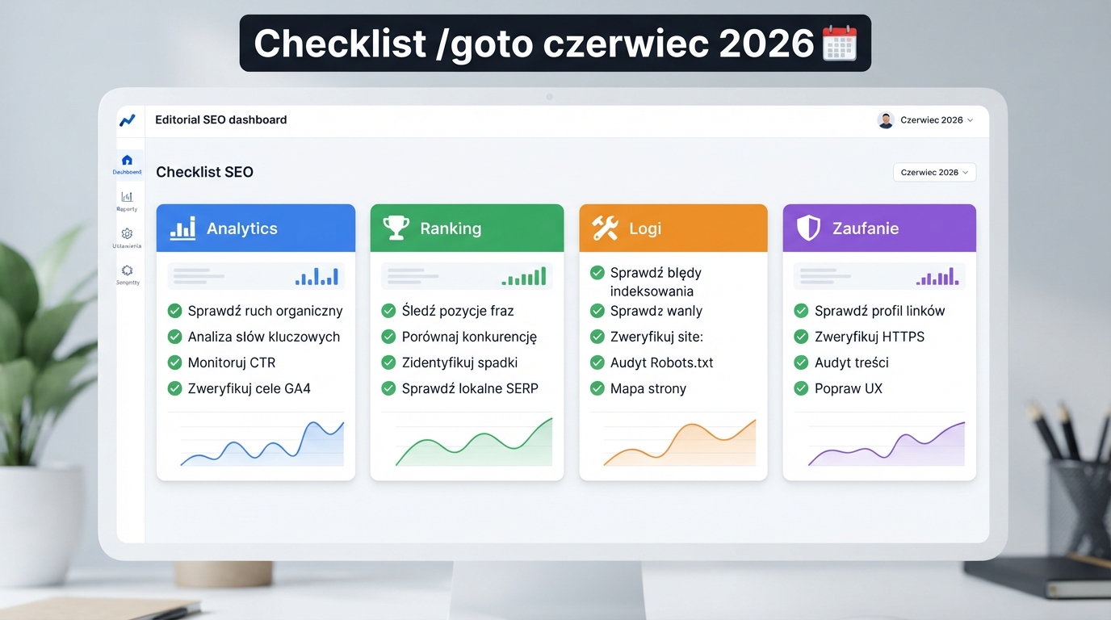Toggle the check for Sprawdź profil linków

pos(801,311)
